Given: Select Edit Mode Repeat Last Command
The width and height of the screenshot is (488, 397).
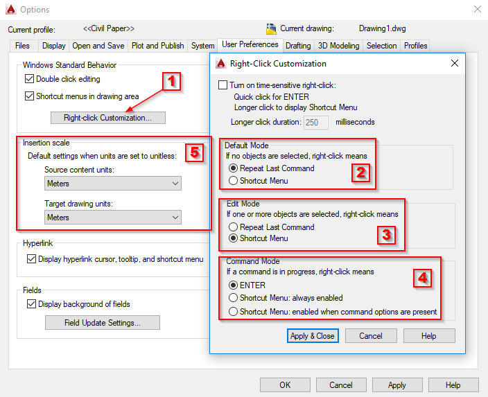Looking at the screenshot, I should tap(233, 227).
